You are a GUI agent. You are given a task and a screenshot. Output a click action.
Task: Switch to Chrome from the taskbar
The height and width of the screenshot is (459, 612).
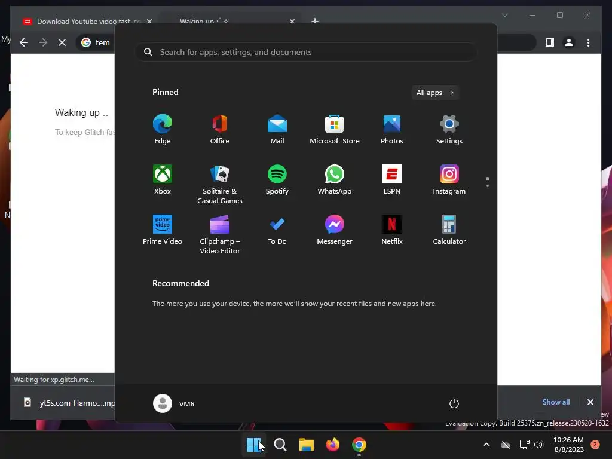(359, 445)
